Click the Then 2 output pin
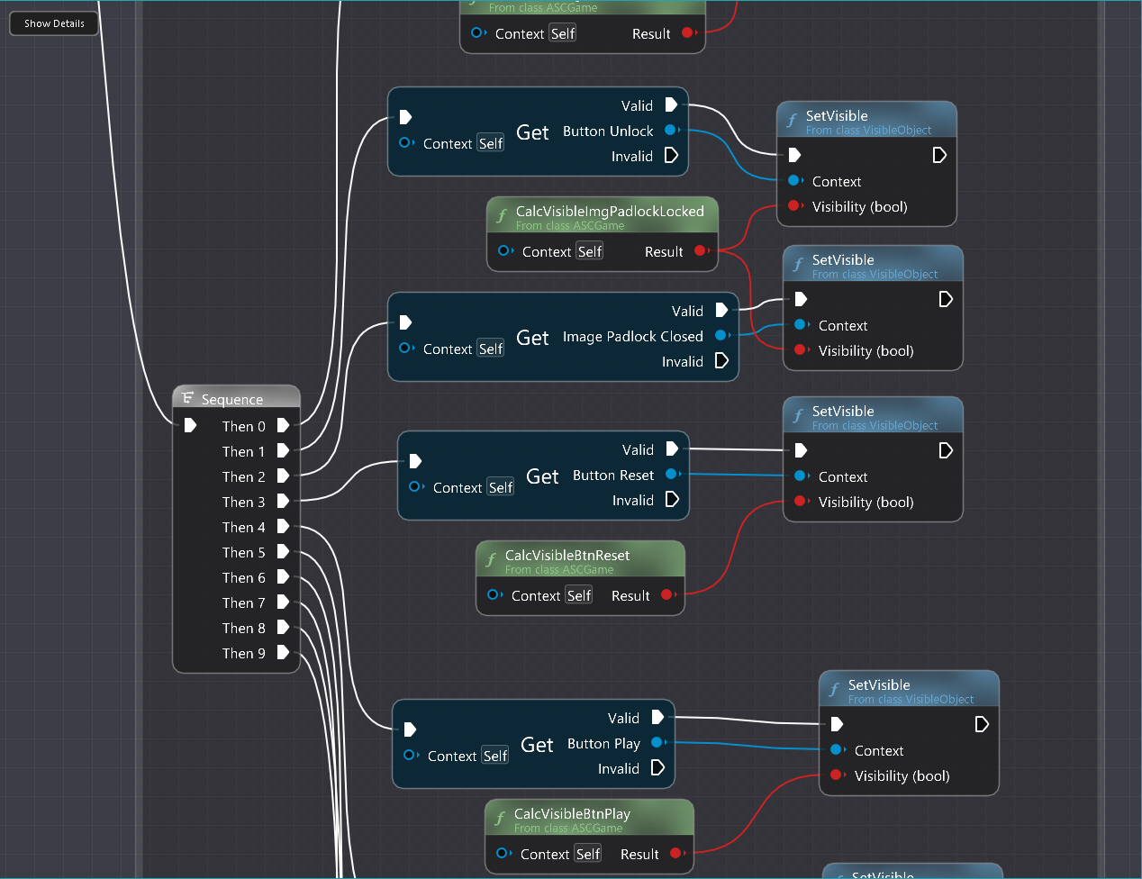Image resolution: width=1142 pixels, height=879 pixels. (x=283, y=476)
